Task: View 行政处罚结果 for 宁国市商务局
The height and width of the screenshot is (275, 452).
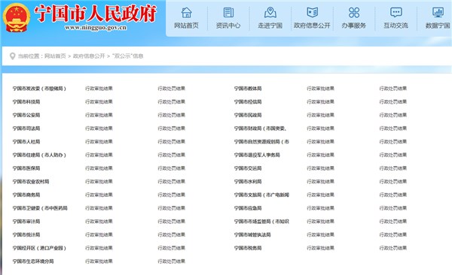Action: tap(171, 195)
